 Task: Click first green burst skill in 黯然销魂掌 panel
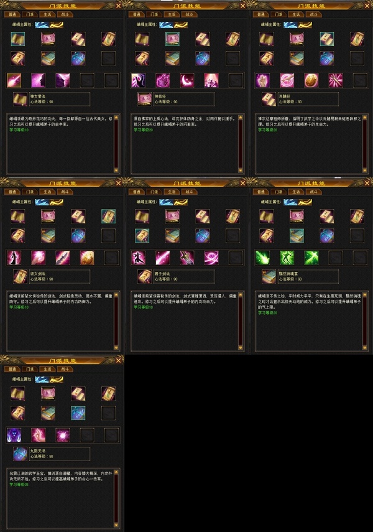point(262,258)
